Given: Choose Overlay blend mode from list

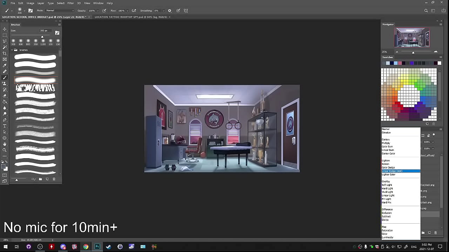Looking at the screenshot, I should click(x=386, y=181).
